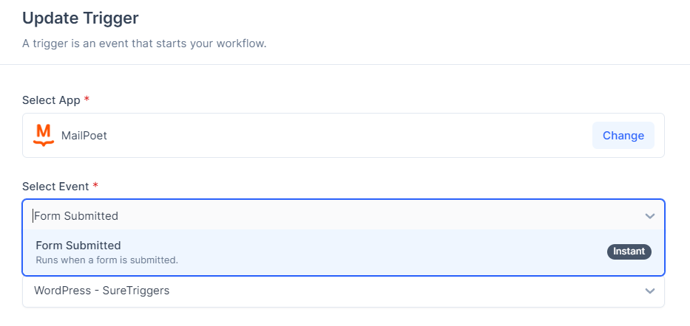Click the Instant badge
The image size is (690, 326).
point(629,252)
